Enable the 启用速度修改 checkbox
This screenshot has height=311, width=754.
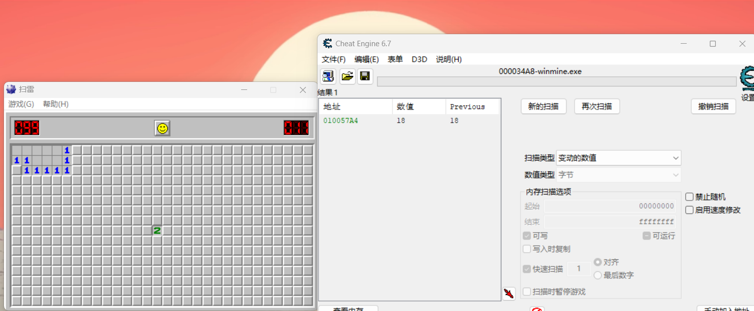click(690, 210)
